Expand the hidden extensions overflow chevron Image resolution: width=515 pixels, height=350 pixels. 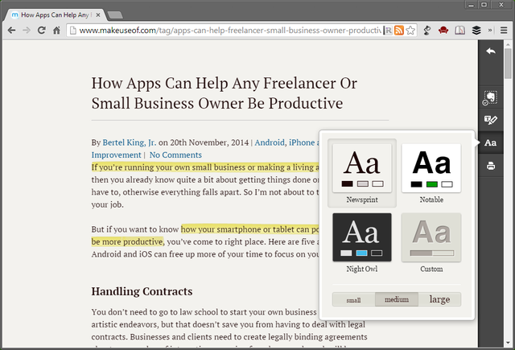(491, 31)
